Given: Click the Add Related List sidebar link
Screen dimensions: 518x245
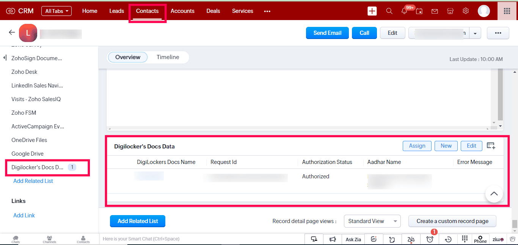Looking at the screenshot, I should click(33, 181).
